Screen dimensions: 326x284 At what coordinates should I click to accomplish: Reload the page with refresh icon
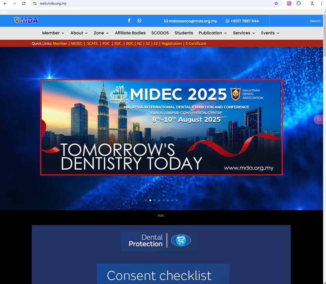click(24, 4)
